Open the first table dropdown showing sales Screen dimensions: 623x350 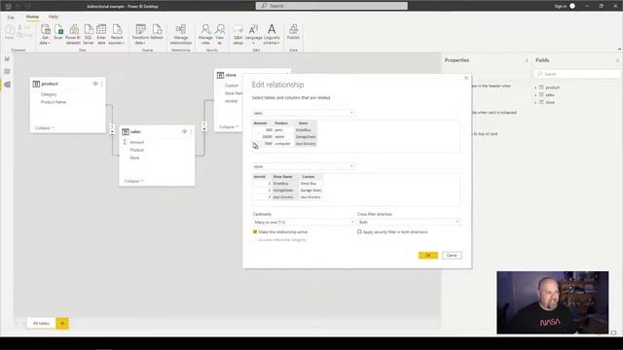(x=303, y=113)
